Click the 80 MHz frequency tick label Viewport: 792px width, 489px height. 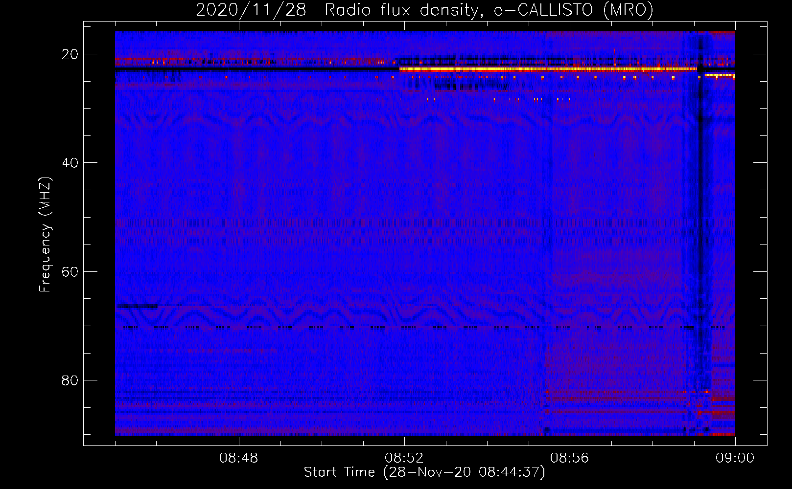point(70,380)
